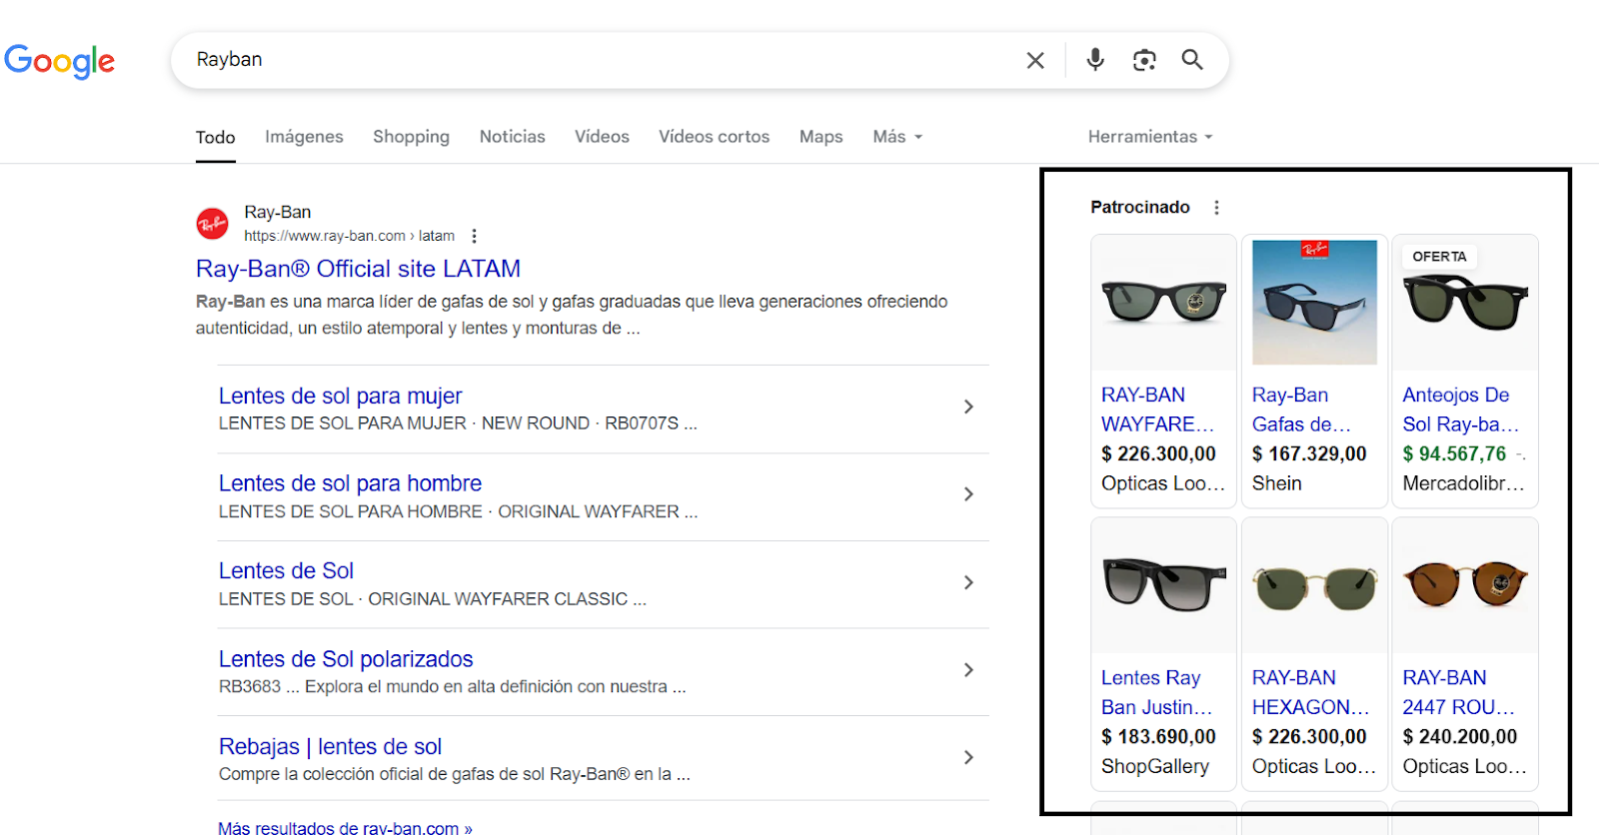Open Google Lens image search icon
Image resolution: width=1599 pixels, height=835 pixels.
click(x=1144, y=60)
